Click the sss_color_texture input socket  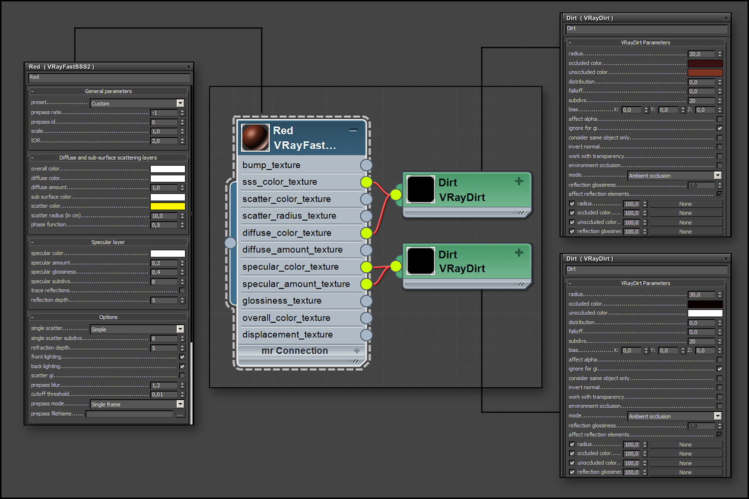coord(366,182)
